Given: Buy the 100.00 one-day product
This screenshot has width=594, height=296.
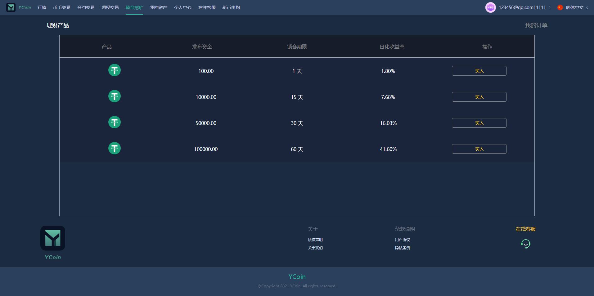Looking at the screenshot, I should pos(479,71).
